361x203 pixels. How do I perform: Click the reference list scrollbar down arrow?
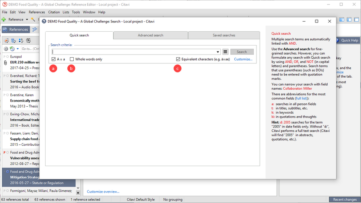(x=78, y=188)
